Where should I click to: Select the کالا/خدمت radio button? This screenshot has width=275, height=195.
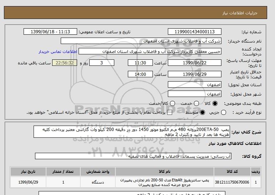pyautogui.click(x=172, y=103)
